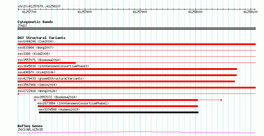
Task: Select the nsv1064246 thick red variant bar
Action: click(136, 44)
